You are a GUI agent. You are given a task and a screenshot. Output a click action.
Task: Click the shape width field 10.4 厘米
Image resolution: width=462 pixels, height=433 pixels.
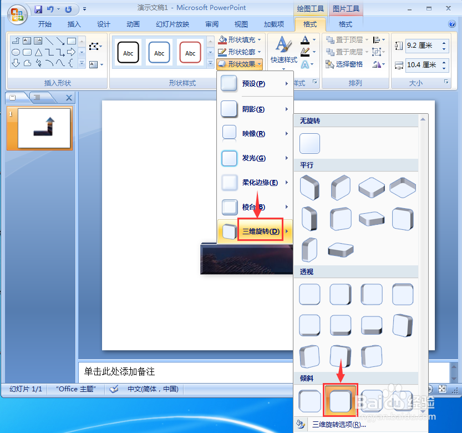pyautogui.click(x=423, y=64)
